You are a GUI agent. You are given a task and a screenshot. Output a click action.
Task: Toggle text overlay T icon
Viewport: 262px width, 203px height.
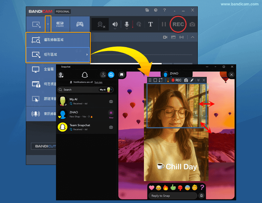150,24
